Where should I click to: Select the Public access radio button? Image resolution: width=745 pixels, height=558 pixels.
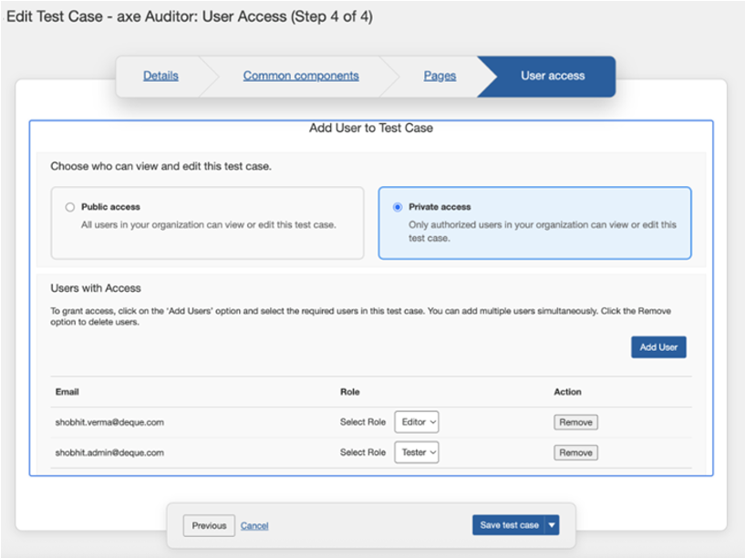pyautogui.click(x=69, y=207)
